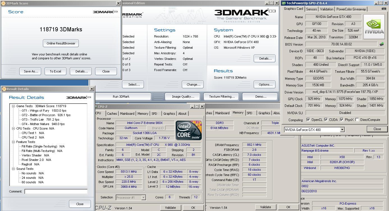Click Close in the Result Details window
The height and width of the screenshot is (211, 389).
[80, 204]
